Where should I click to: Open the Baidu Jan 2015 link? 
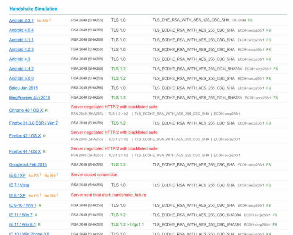(23, 88)
